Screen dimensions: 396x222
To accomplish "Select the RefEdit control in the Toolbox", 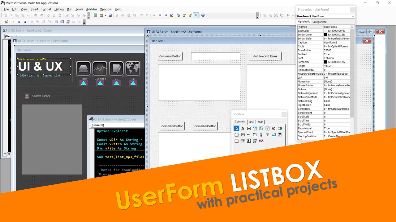I will (280, 135).
